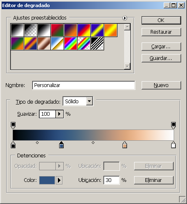Click the blue Color swatch in Detenciones
The width and height of the screenshot is (187, 204).
coord(47,180)
